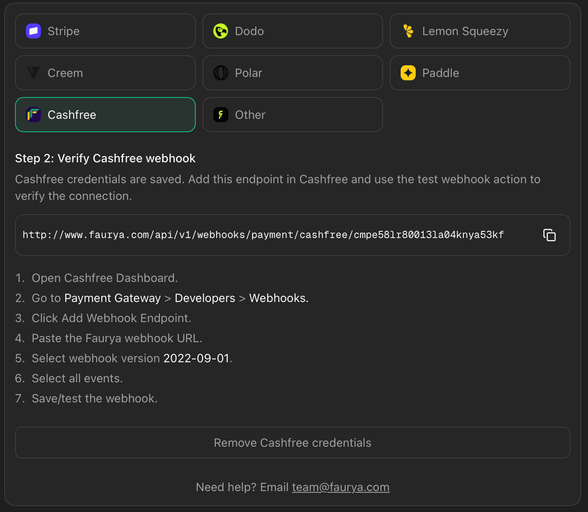Choose the Dodo provider label
The height and width of the screenshot is (512, 588).
click(x=249, y=31)
